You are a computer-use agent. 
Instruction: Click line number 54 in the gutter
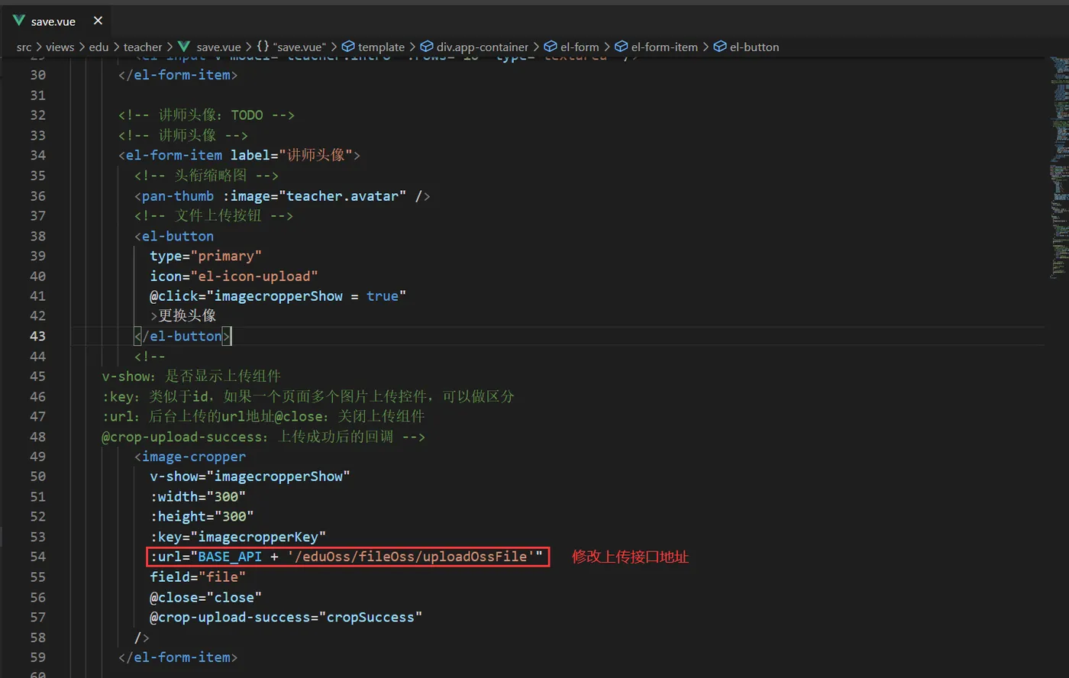[38, 557]
